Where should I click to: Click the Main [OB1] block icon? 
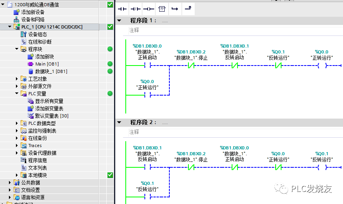click(30, 64)
